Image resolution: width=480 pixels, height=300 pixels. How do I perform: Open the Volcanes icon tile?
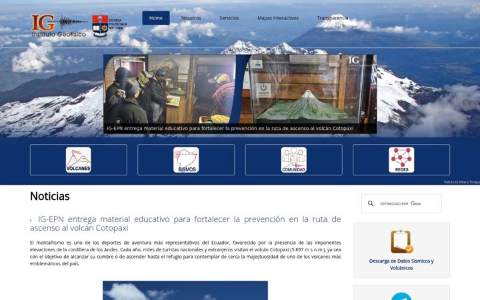[79, 160]
